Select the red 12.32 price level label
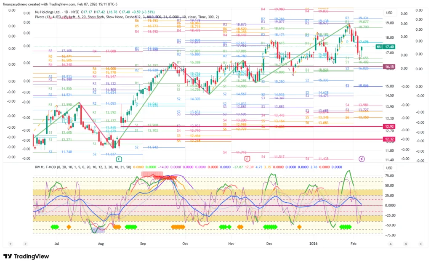Image resolution: width=431 pixels, height=265 pixels. [x=388, y=139]
